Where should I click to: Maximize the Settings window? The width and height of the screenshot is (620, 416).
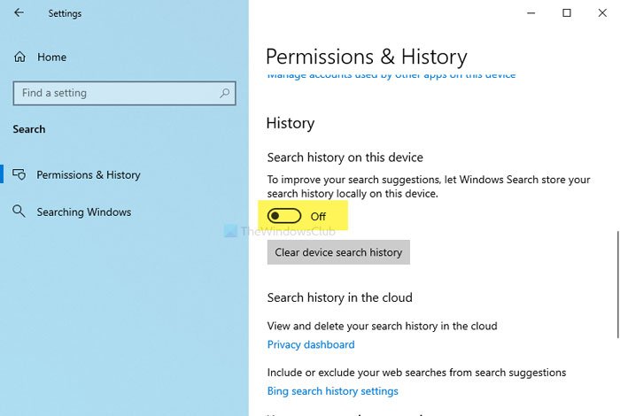coord(567,13)
